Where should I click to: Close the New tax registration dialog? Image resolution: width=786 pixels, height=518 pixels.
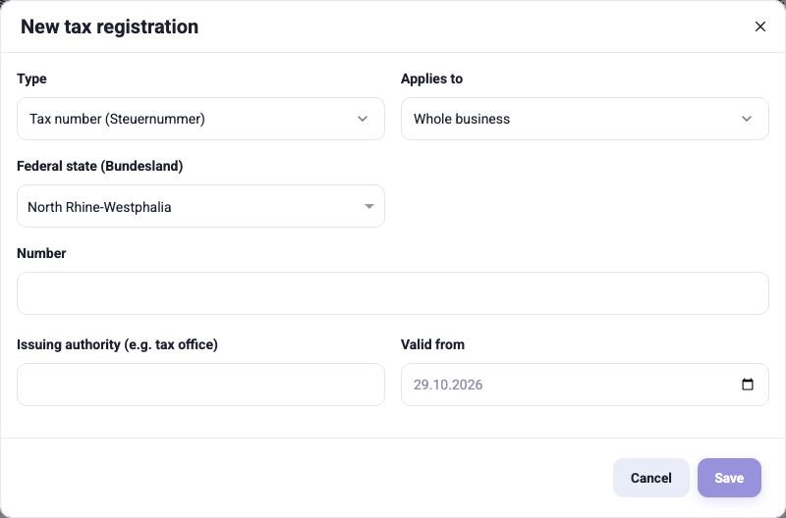tap(759, 26)
